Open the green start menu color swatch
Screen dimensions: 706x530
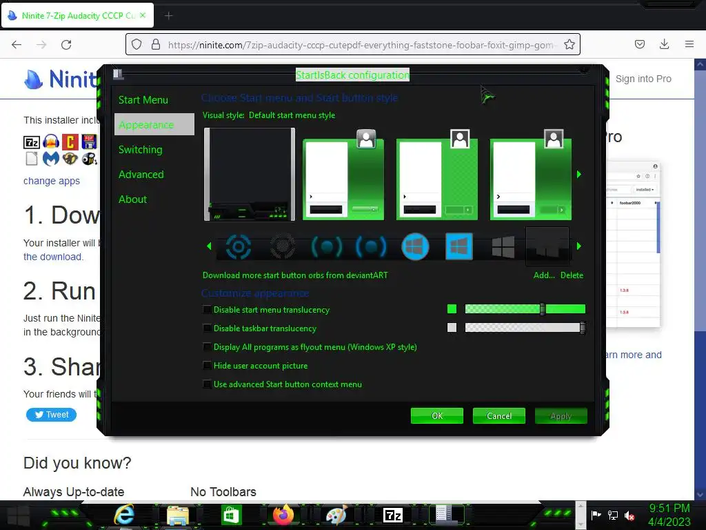pyautogui.click(x=452, y=308)
